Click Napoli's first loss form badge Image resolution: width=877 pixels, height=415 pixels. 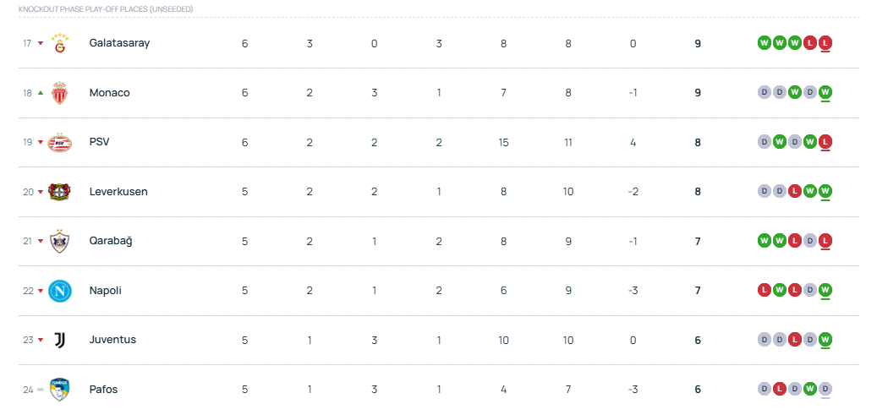tap(764, 290)
